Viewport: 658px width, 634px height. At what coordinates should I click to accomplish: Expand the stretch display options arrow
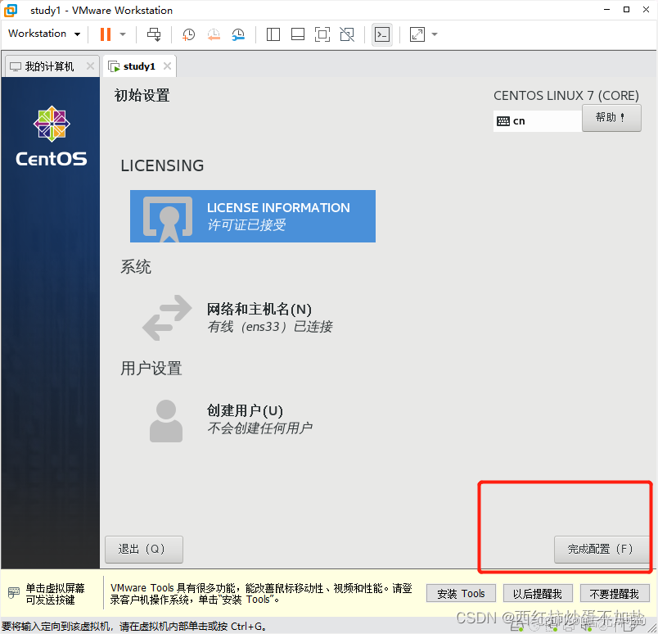pyautogui.click(x=435, y=34)
